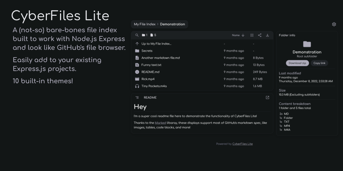
Task: Click the Copy link button
Action: coord(319,63)
